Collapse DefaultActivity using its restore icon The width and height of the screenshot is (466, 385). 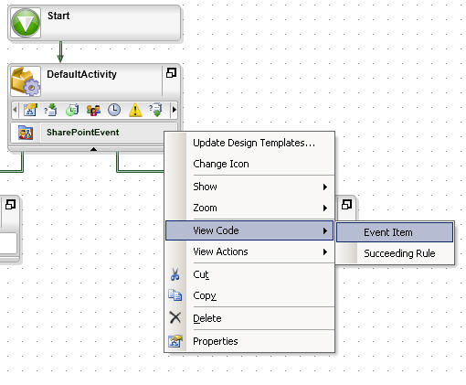tap(171, 73)
